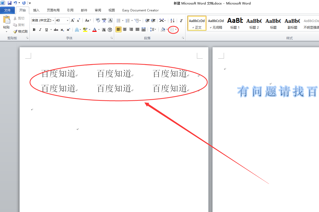
Task: Toggle bold formatting
Action: point(34,30)
